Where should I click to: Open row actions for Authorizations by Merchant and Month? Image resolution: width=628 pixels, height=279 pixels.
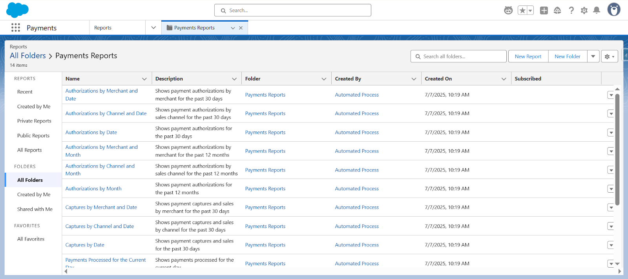coord(611,151)
